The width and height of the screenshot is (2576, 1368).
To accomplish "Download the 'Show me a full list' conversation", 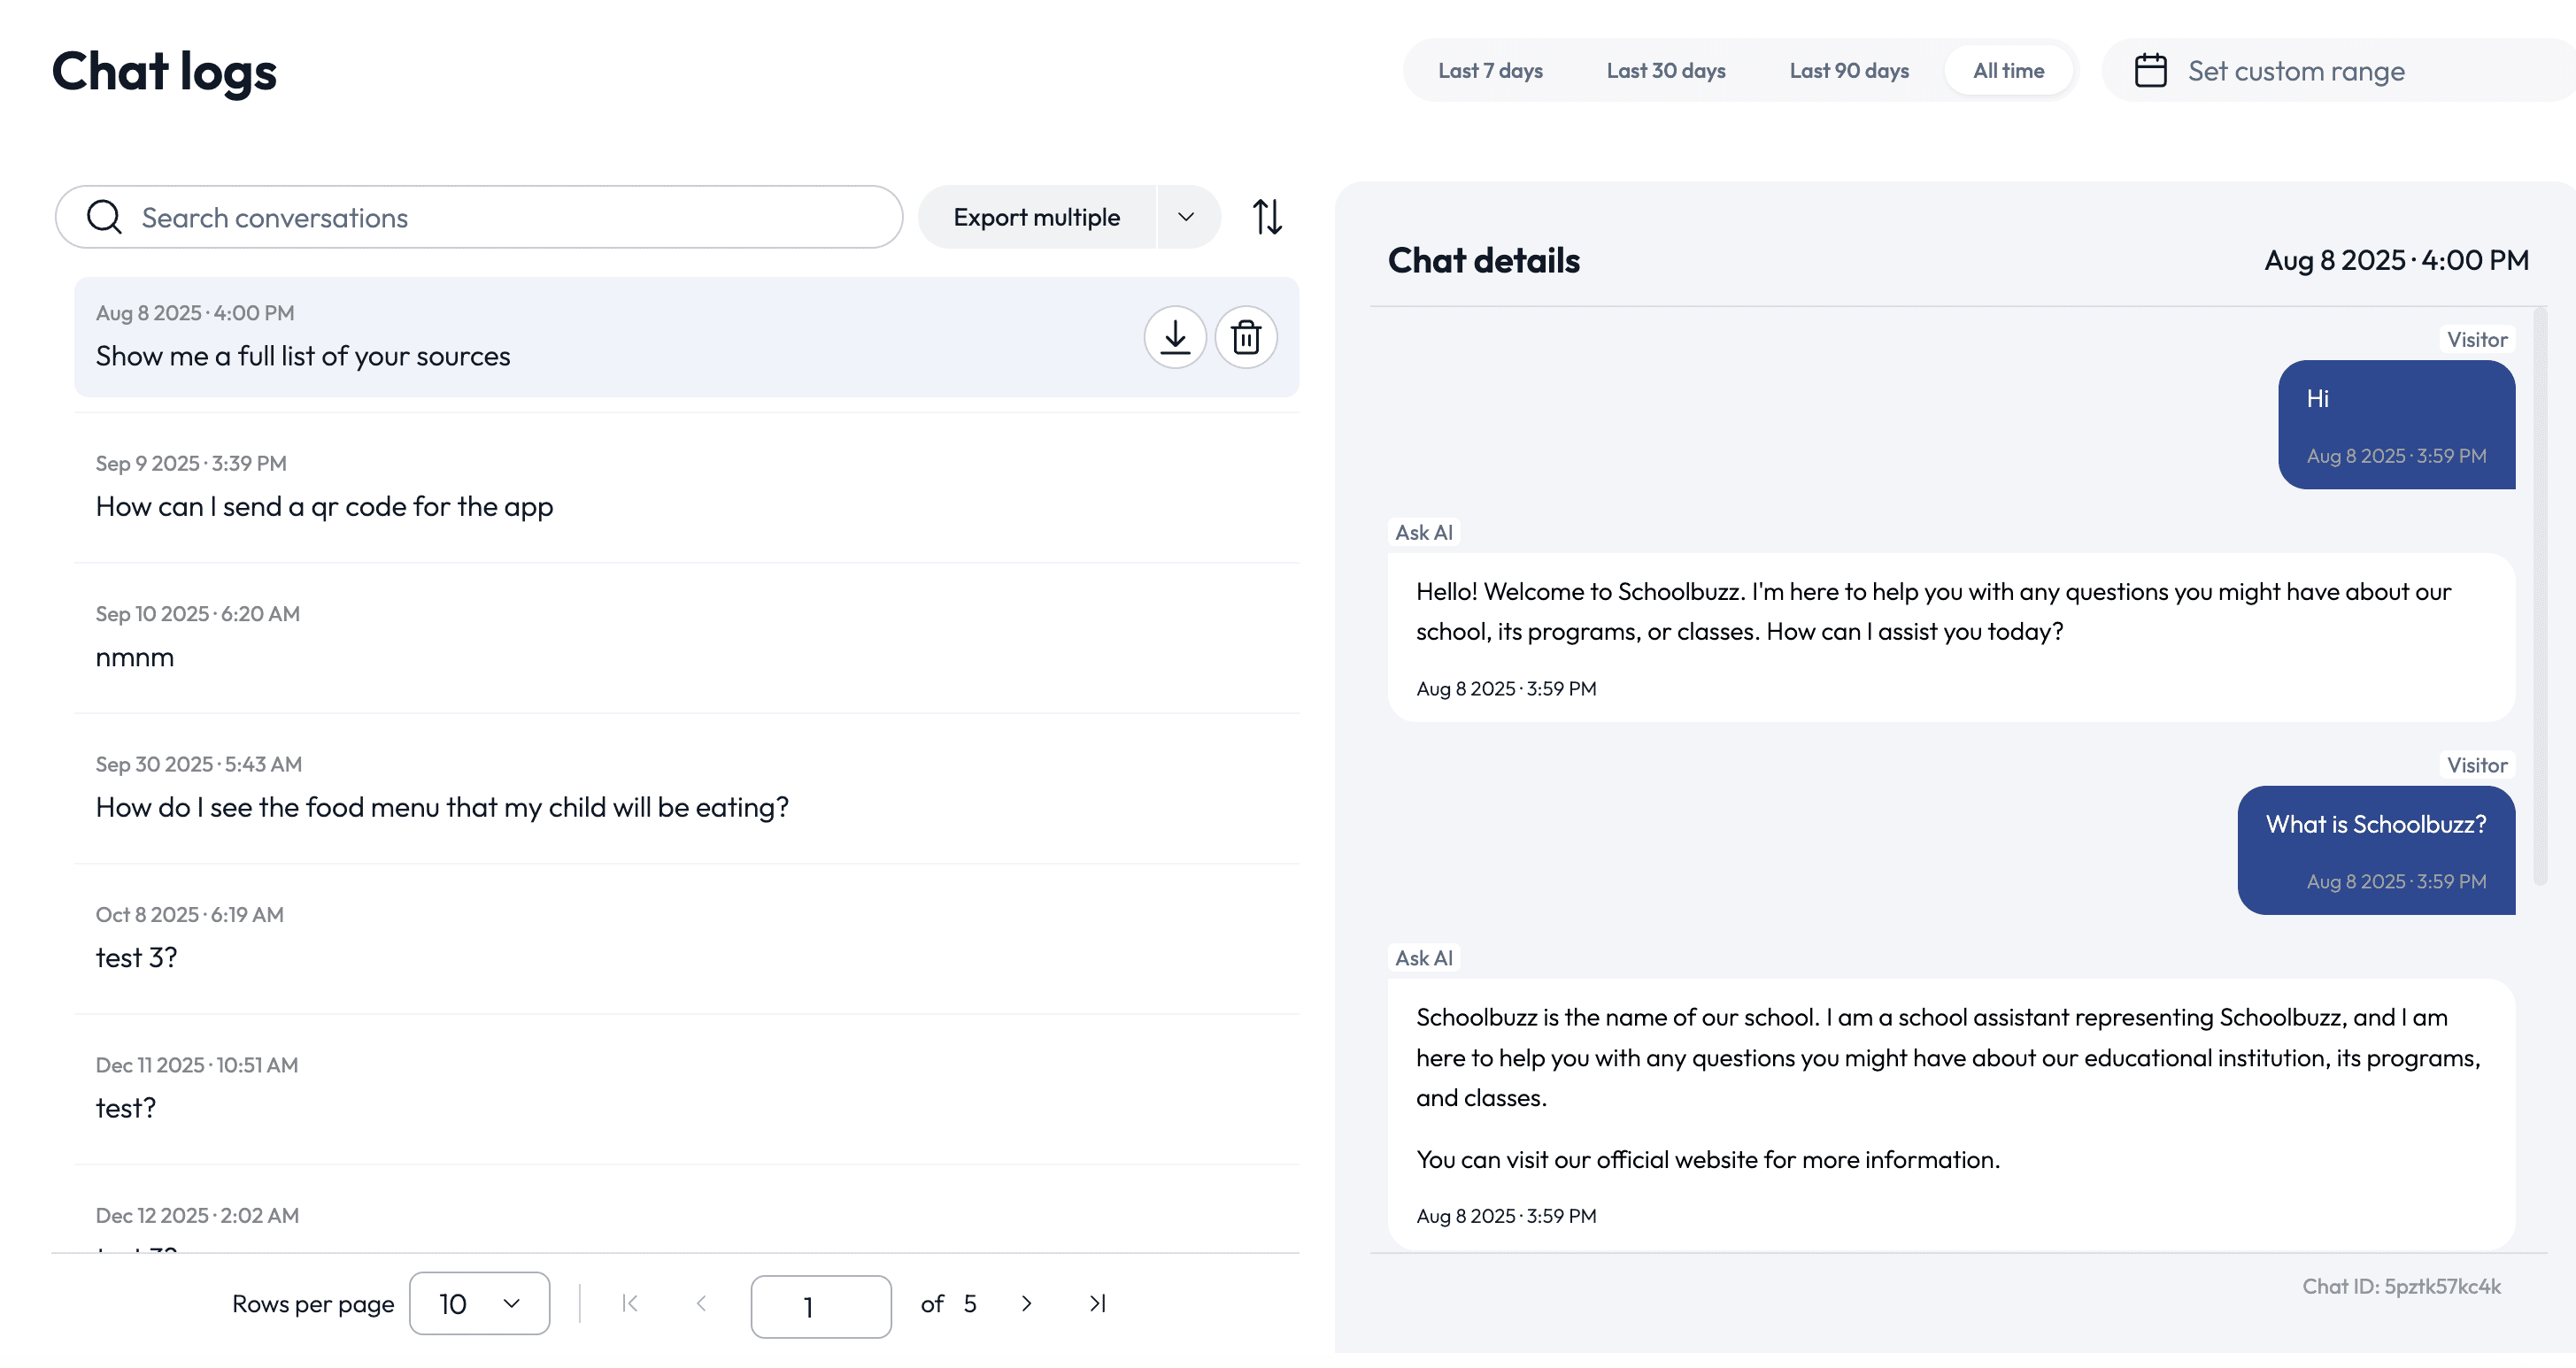I will tap(1174, 337).
